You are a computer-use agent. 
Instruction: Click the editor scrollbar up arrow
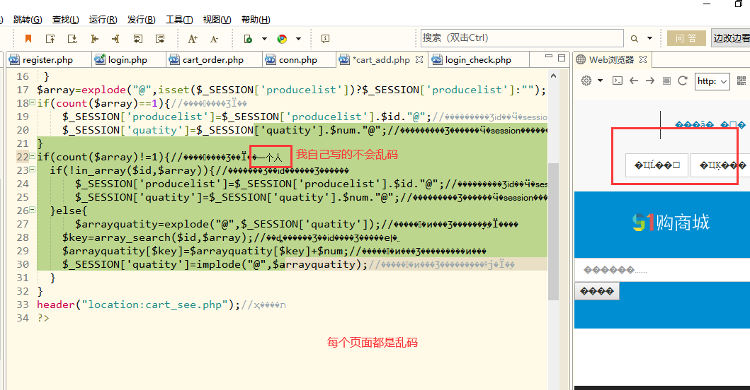pos(553,76)
